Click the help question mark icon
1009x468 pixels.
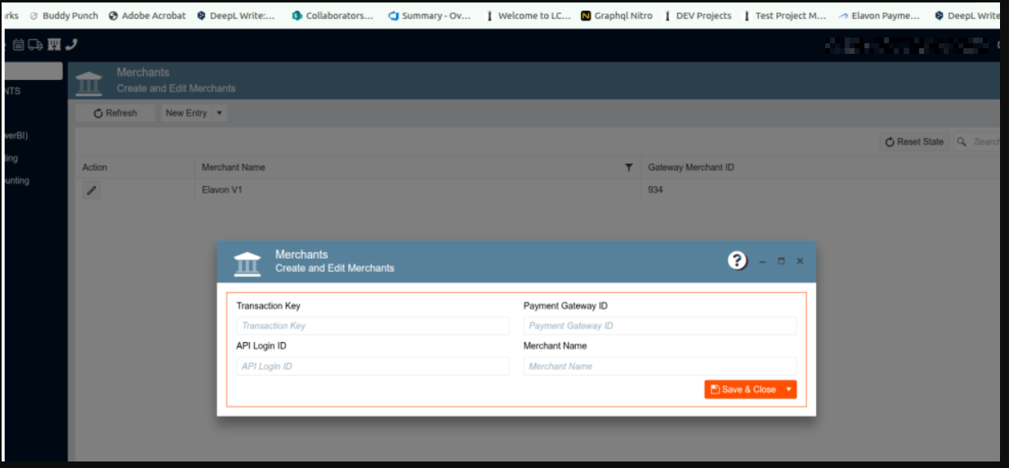(x=737, y=261)
